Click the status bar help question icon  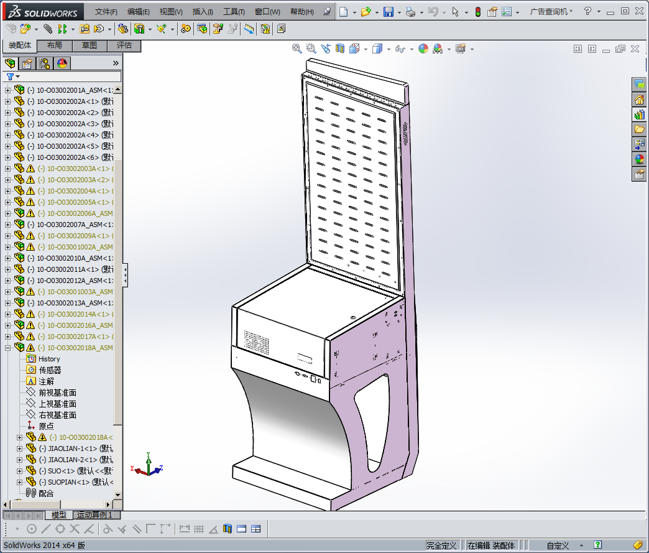click(597, 545)
